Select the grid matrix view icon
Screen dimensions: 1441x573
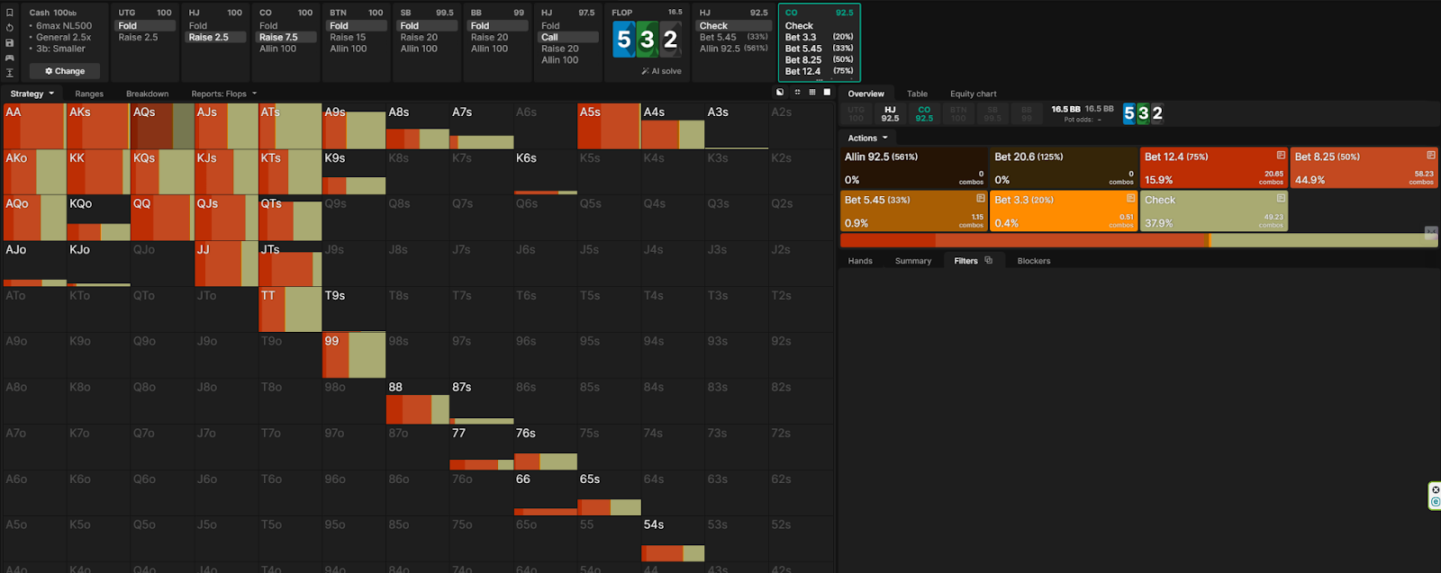point(812,93)
